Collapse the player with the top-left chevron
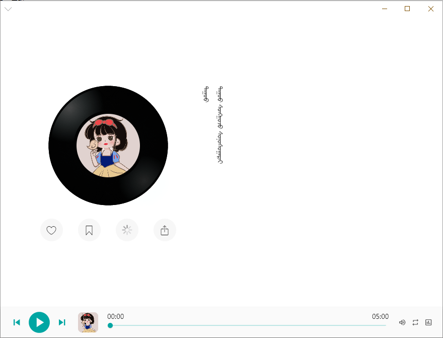The image size is (443, 338). (x=8, y=9)
